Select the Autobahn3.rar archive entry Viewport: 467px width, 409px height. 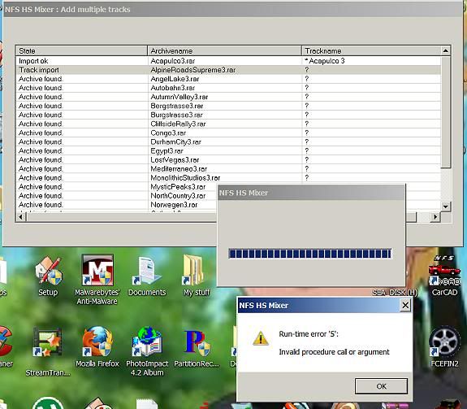point(228,88)
